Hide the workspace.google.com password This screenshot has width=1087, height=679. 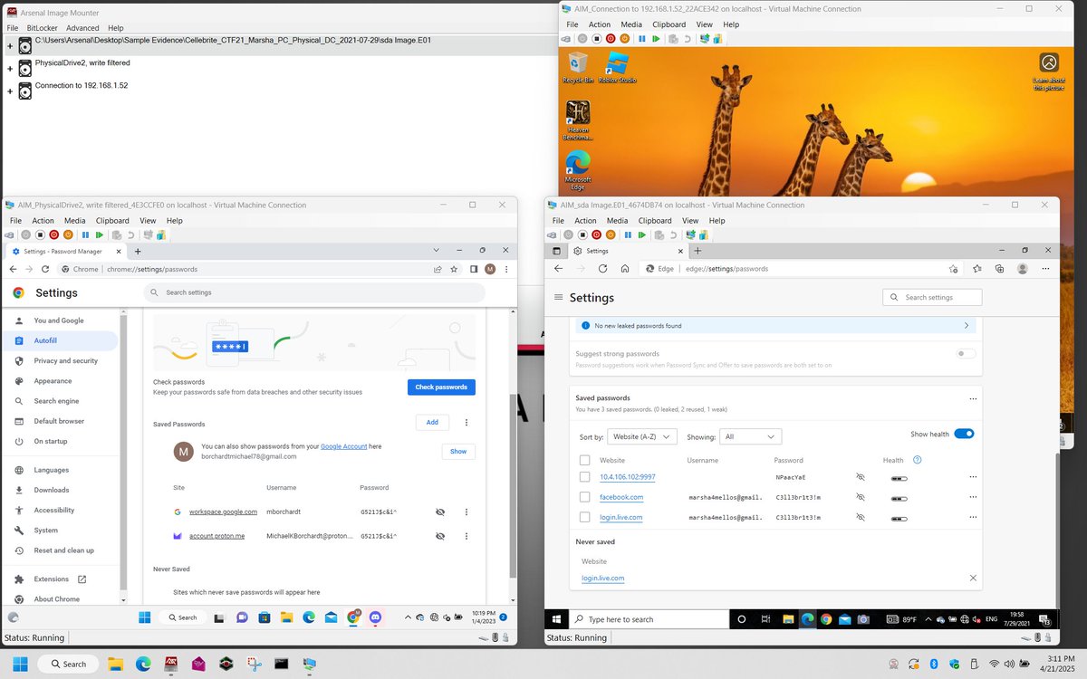click(440, 512)
